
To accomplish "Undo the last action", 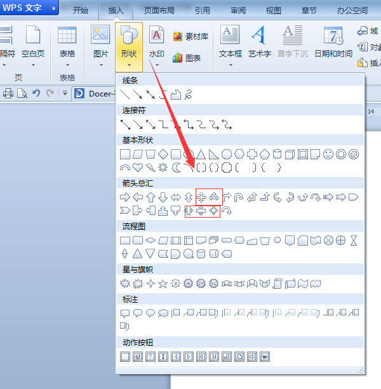I will pyautogui.click(x=36, y=93).
